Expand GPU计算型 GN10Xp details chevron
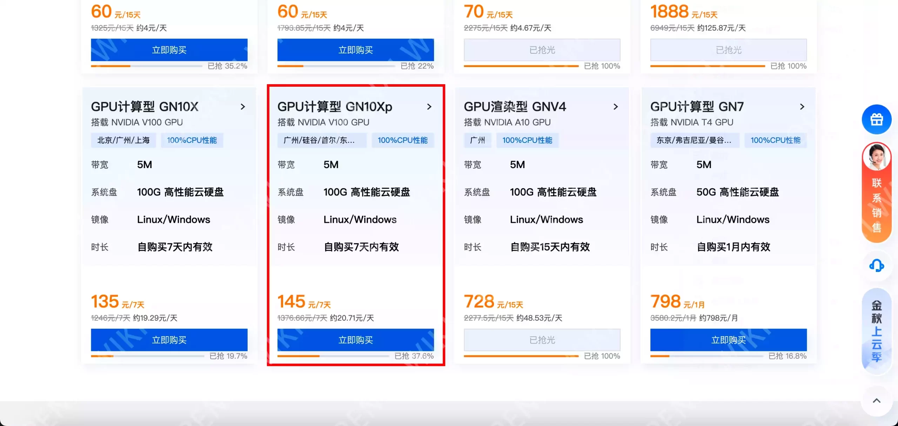898x426 pixels. tap(429, 107)
